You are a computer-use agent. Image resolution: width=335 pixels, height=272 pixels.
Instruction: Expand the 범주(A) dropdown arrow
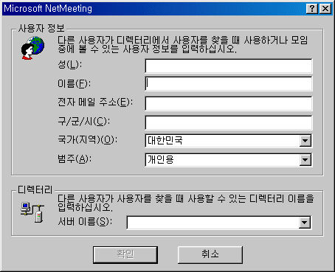(x=305, y=160)
